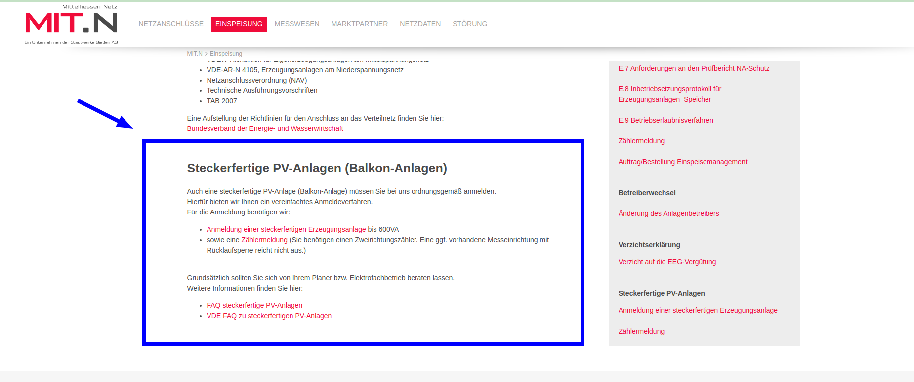
Task: Click Netzanschlussverordnung (NAV) list item
Action: pos(257,80)
